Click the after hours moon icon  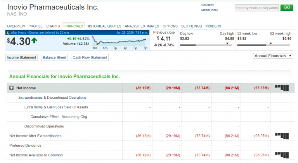9,33
